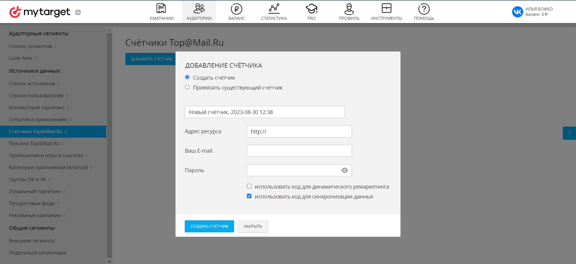Image resolution: width=576 pixels, height=264 pixels.
Task: Click the sidebar vertical scrollbar track
Action: [x=109, y=145]
